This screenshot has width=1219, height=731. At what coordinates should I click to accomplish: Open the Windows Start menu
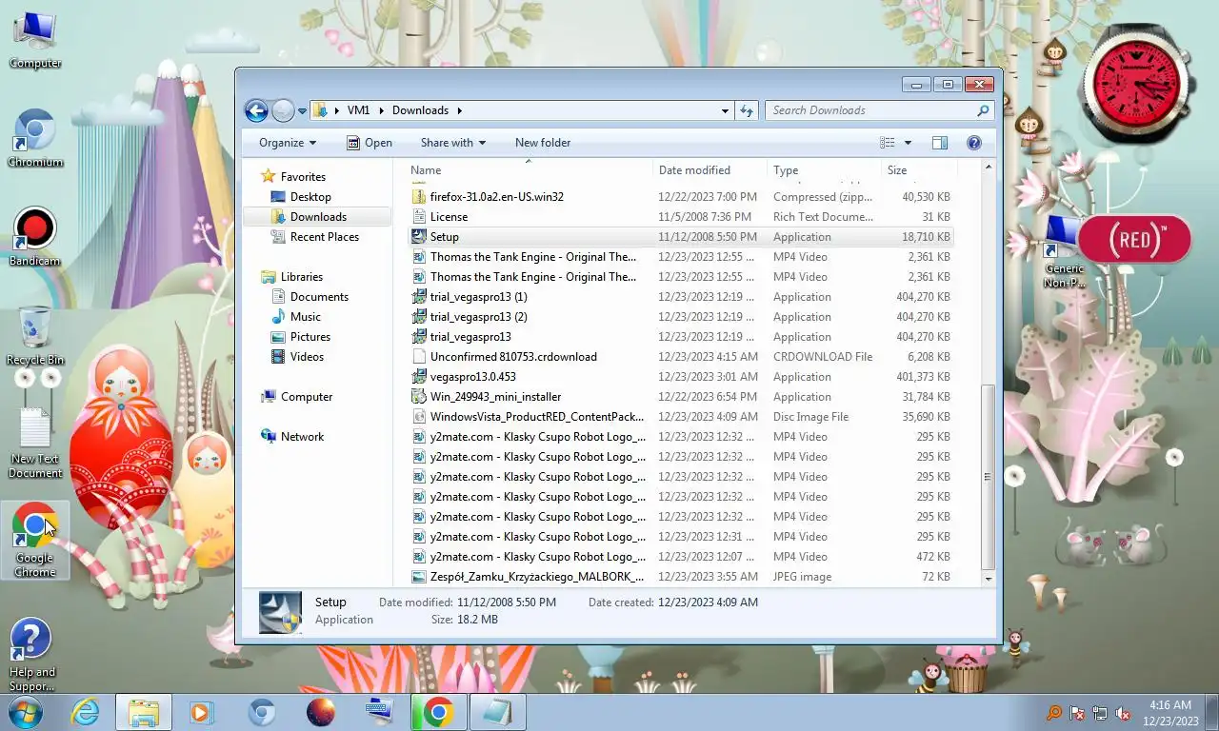coord(26,713)
